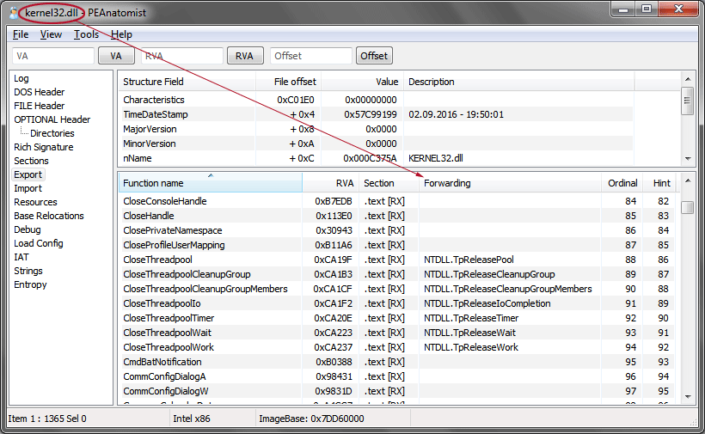Viewport: 705px width, 434px height.
Task: Click the RVA input field
Action: click(x=182, y=56)
